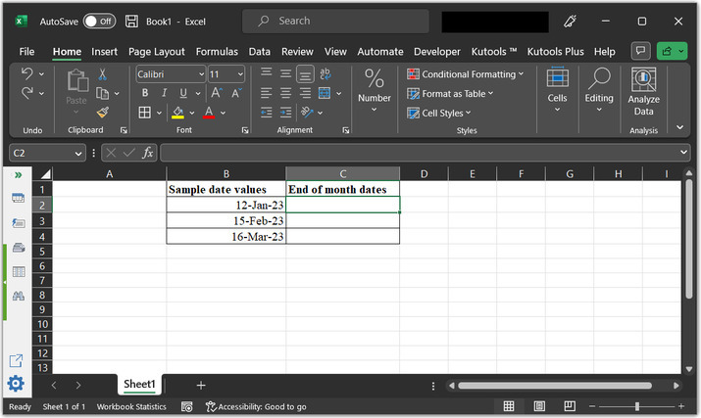The image size is (701, 418).
Task: Switch to the Insert tab
Action: click(x=104, y=52)
